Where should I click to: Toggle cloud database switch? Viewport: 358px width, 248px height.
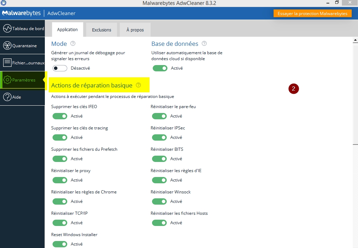coord(160,68)
